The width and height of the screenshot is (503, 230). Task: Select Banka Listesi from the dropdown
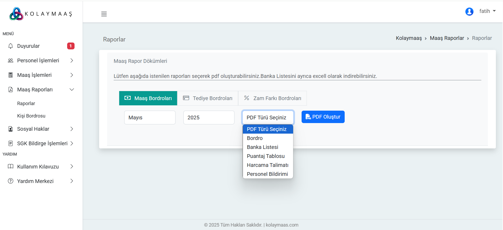pyautogui.click(x=262, y=147)
